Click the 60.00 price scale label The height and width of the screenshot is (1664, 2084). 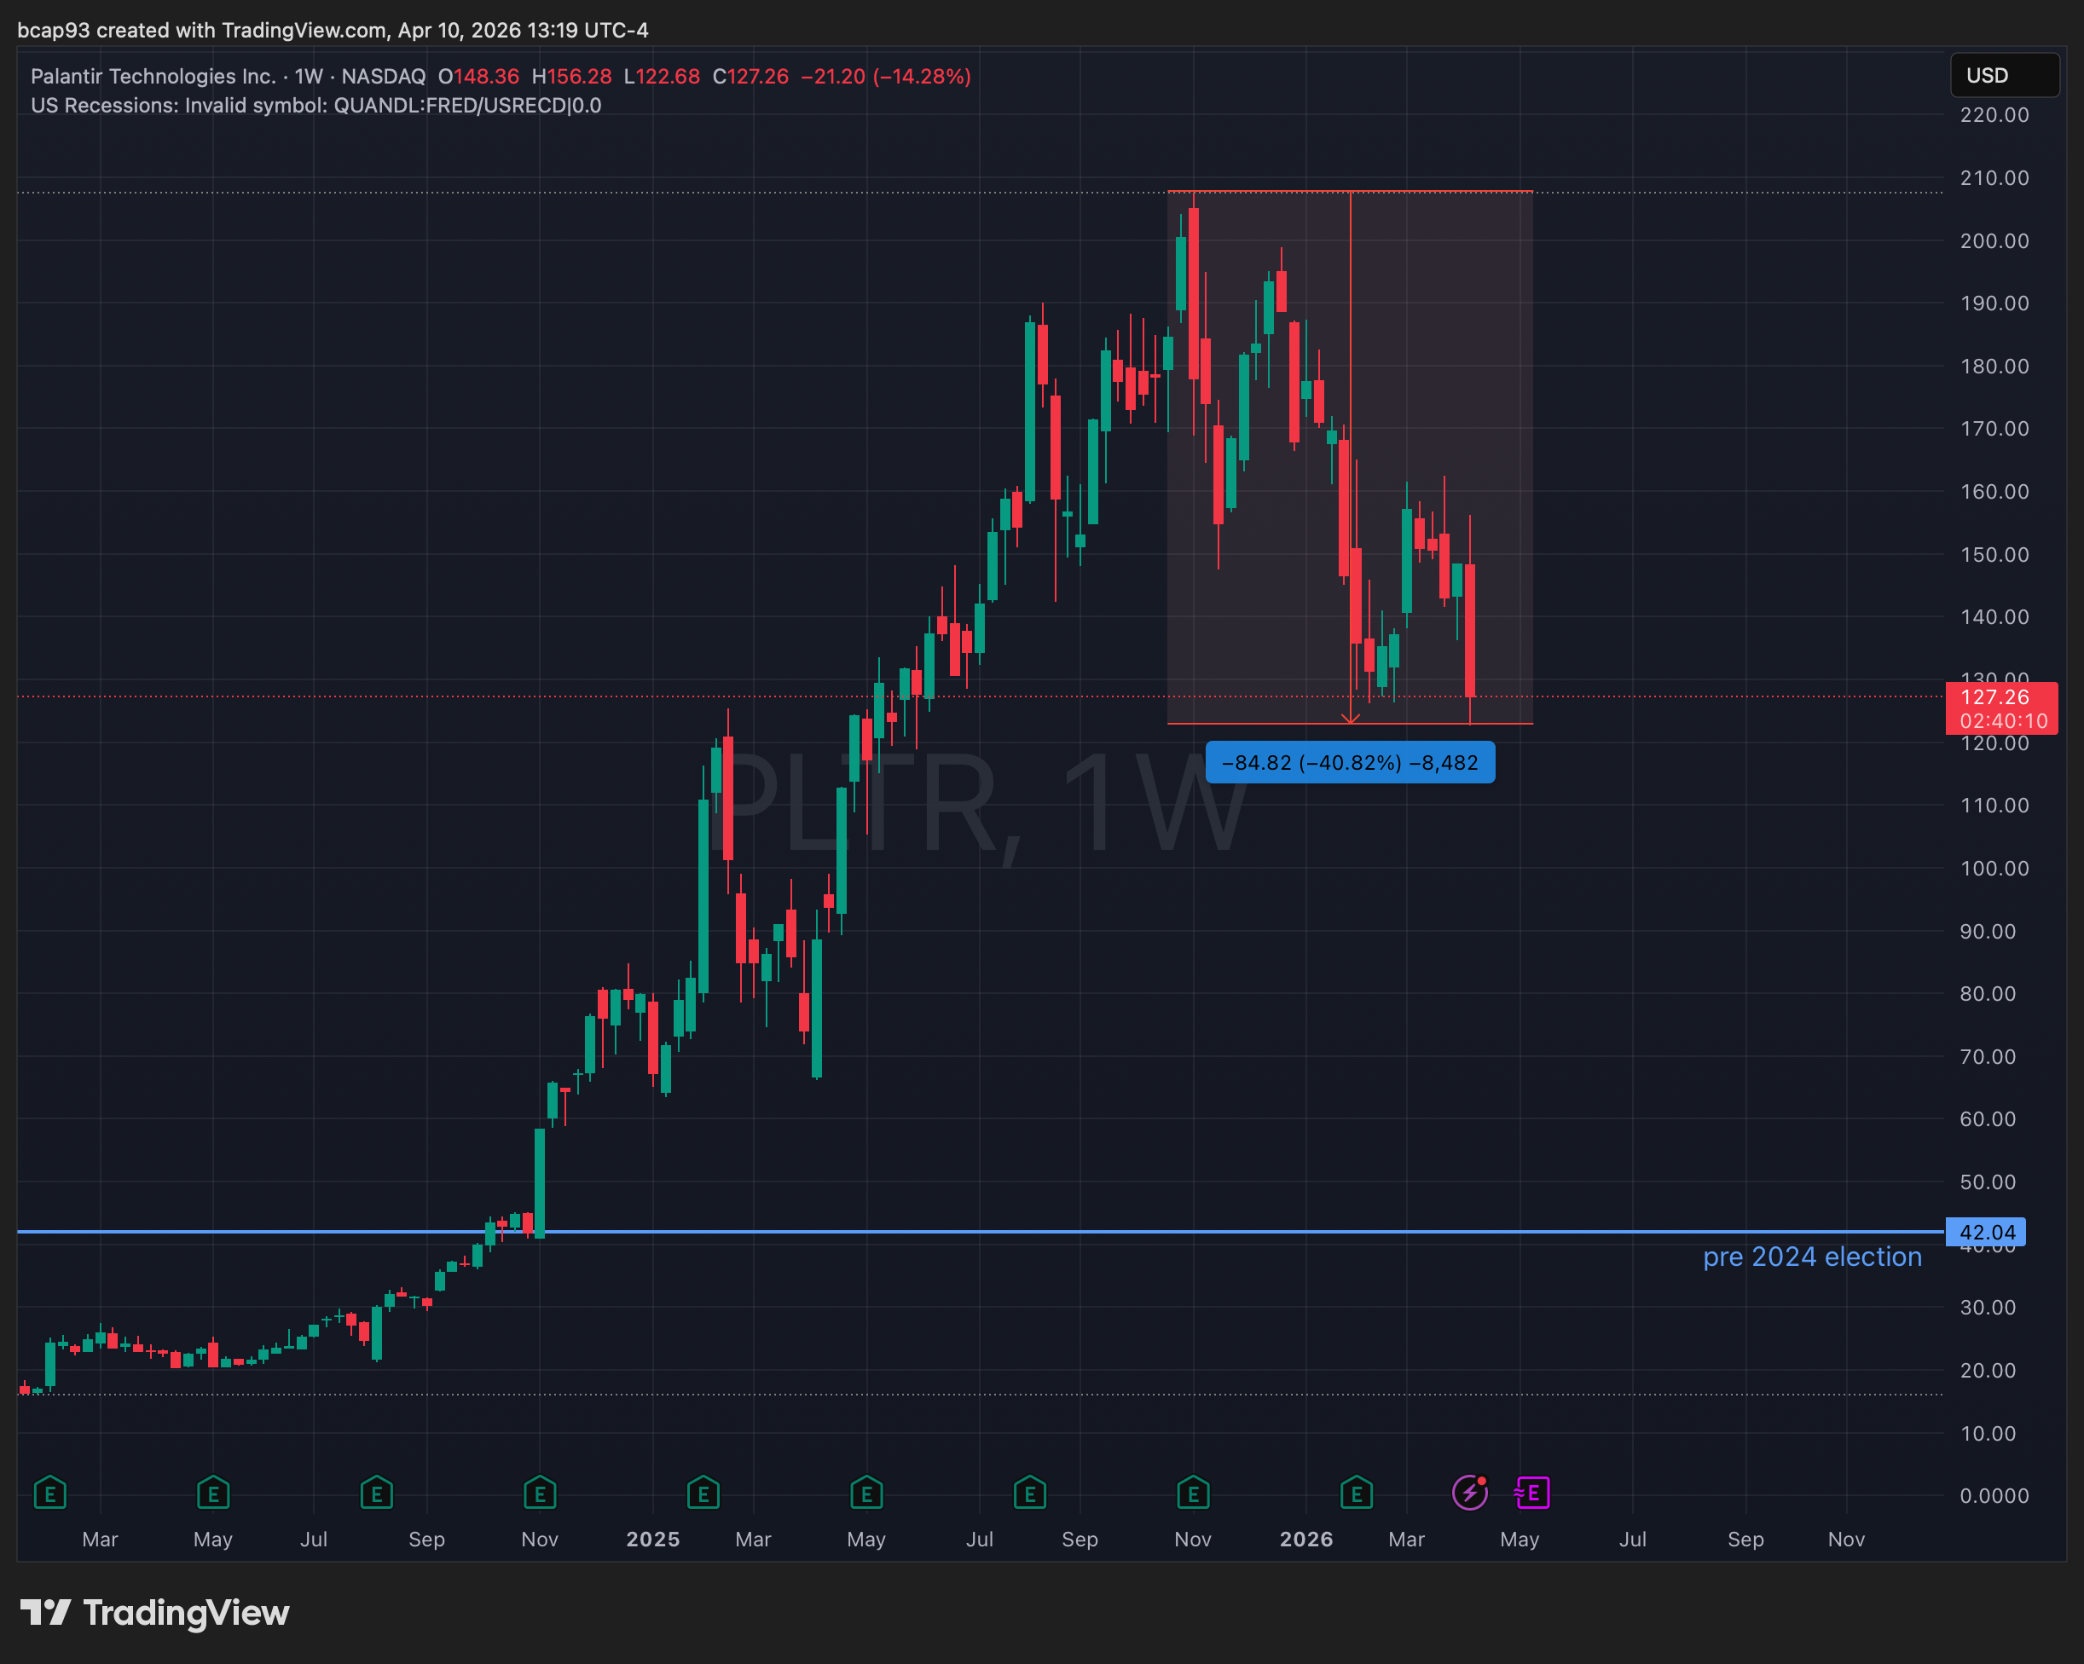pos(1988,1119)
